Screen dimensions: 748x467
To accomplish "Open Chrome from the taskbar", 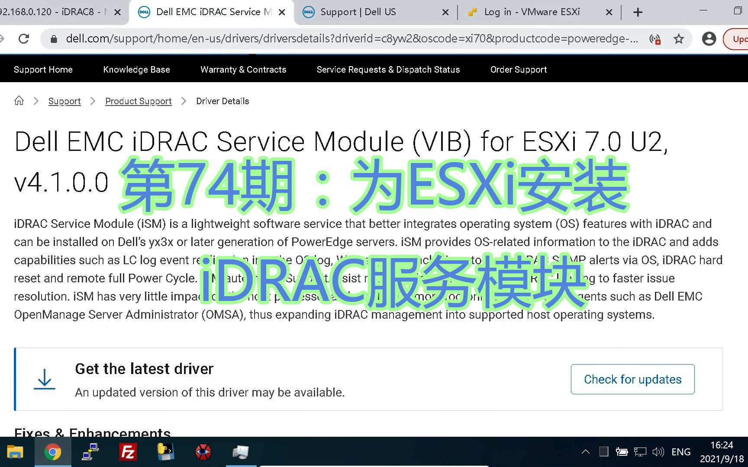I will click(x=52, y=452).
